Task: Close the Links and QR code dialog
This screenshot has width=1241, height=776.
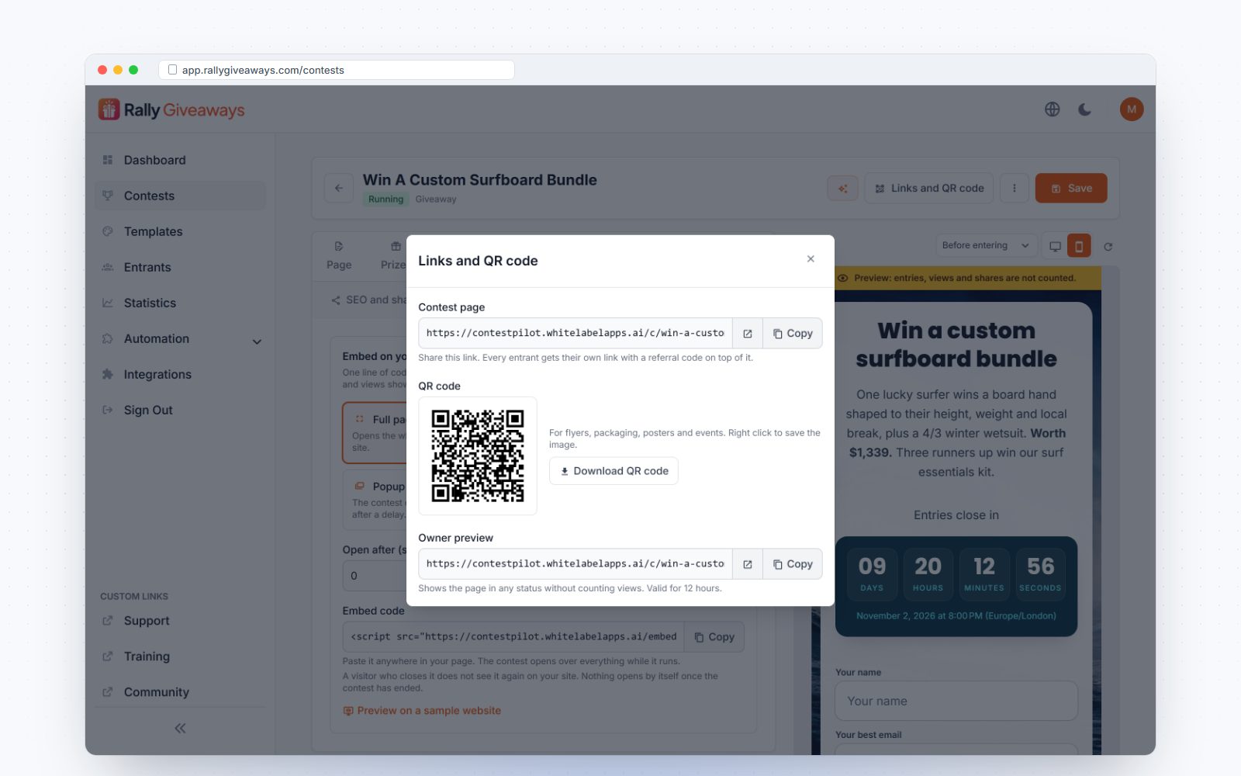Action: [811, 259]
